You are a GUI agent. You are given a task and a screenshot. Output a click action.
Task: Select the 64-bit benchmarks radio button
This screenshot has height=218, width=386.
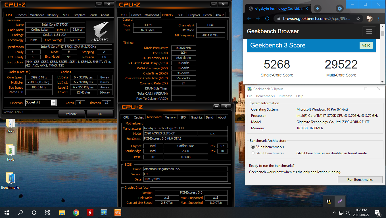253,153
